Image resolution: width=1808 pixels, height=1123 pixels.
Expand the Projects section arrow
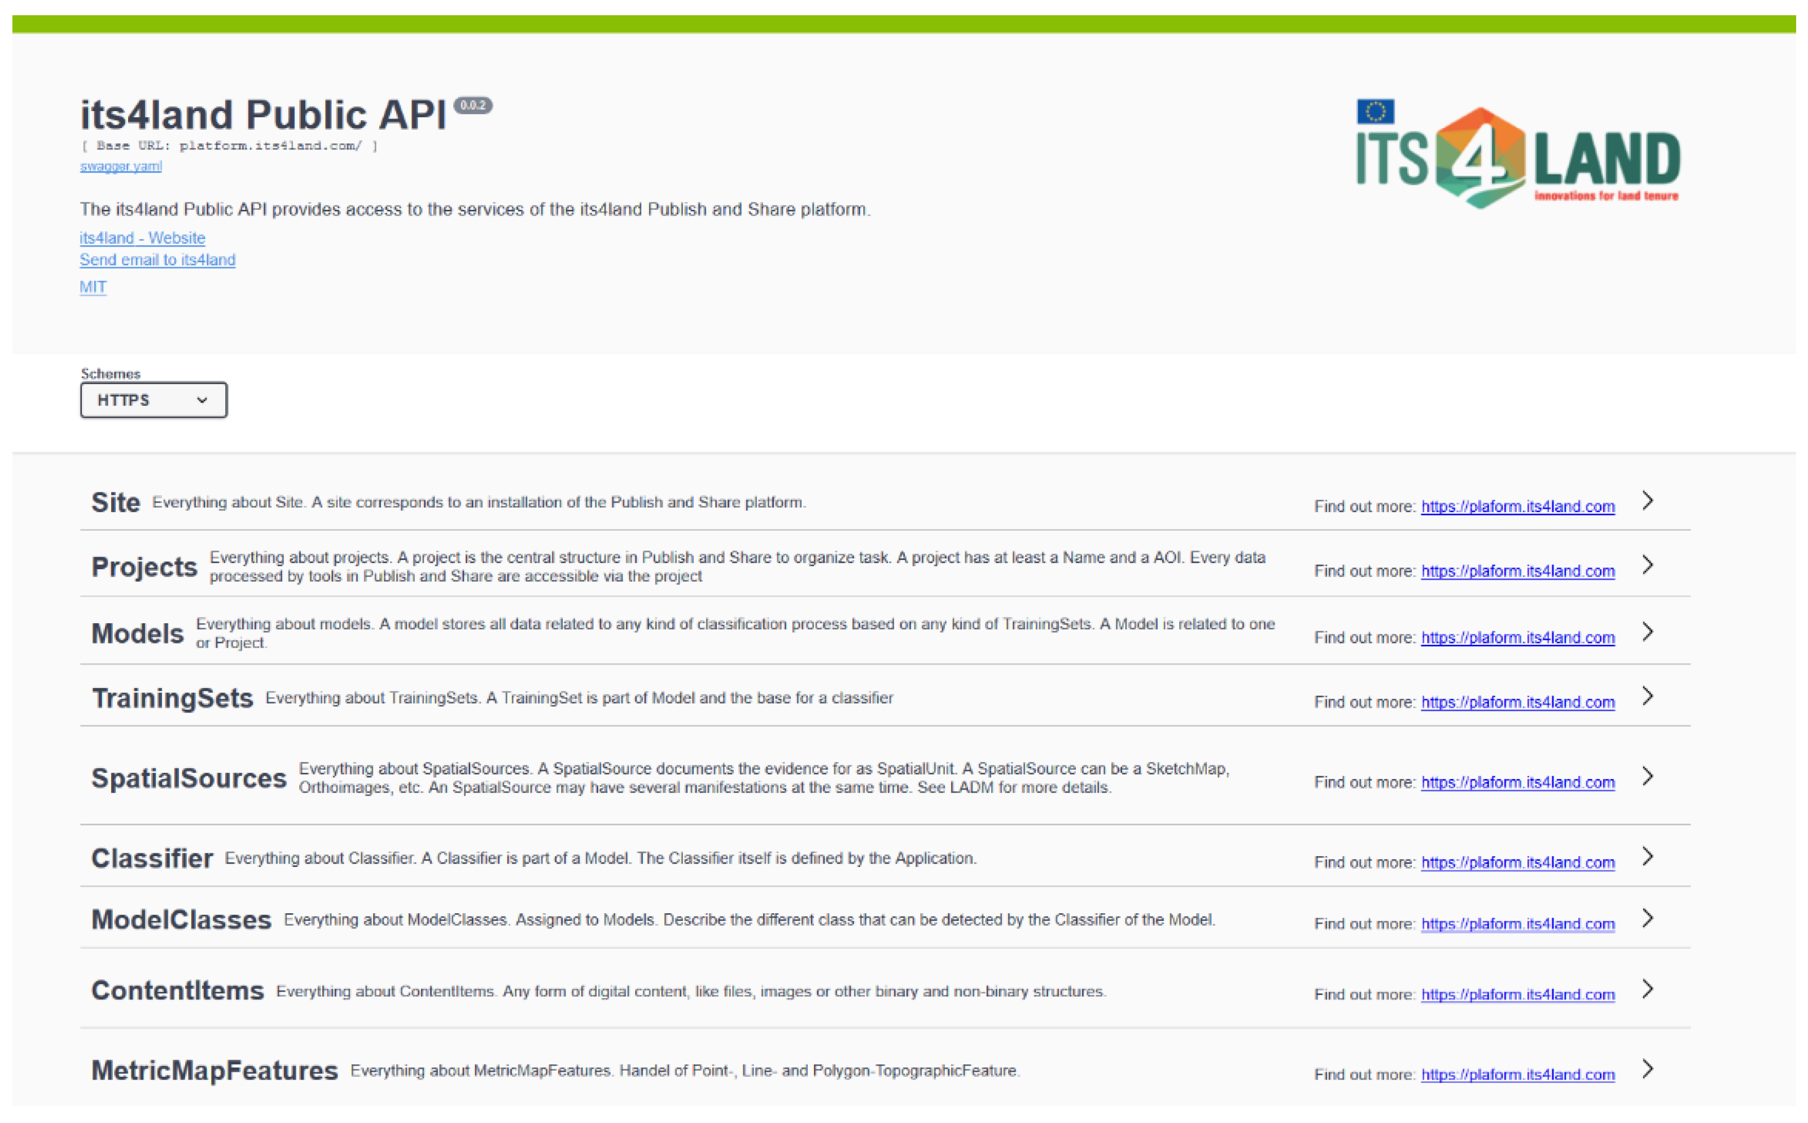[1648, 566]
